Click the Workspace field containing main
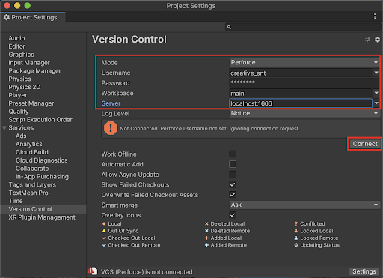 click(x=301, y=94)
